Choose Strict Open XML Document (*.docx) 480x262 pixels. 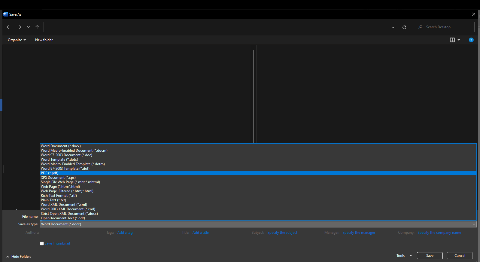pos(258,214)
